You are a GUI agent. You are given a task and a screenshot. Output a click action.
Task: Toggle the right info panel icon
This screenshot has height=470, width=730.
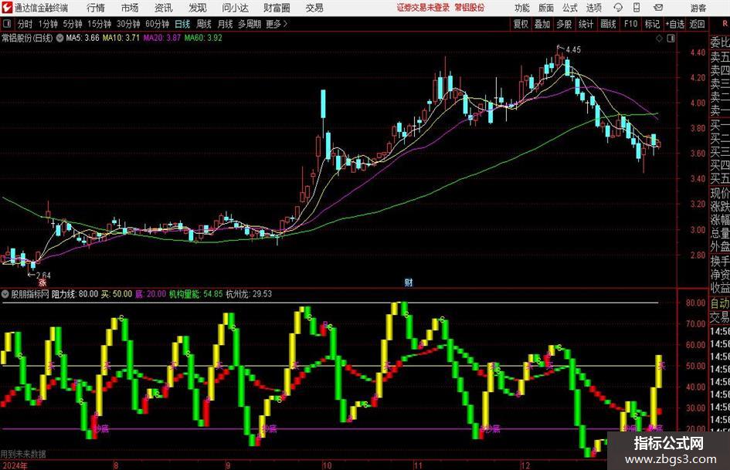click(671, 39)
